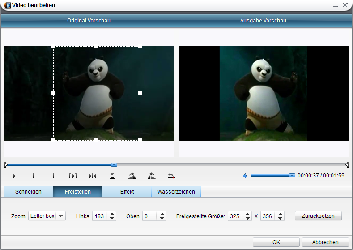This screenshot has width=353, height=250.
Task: Increase the crop width value of 325
Action: (247, 214)
